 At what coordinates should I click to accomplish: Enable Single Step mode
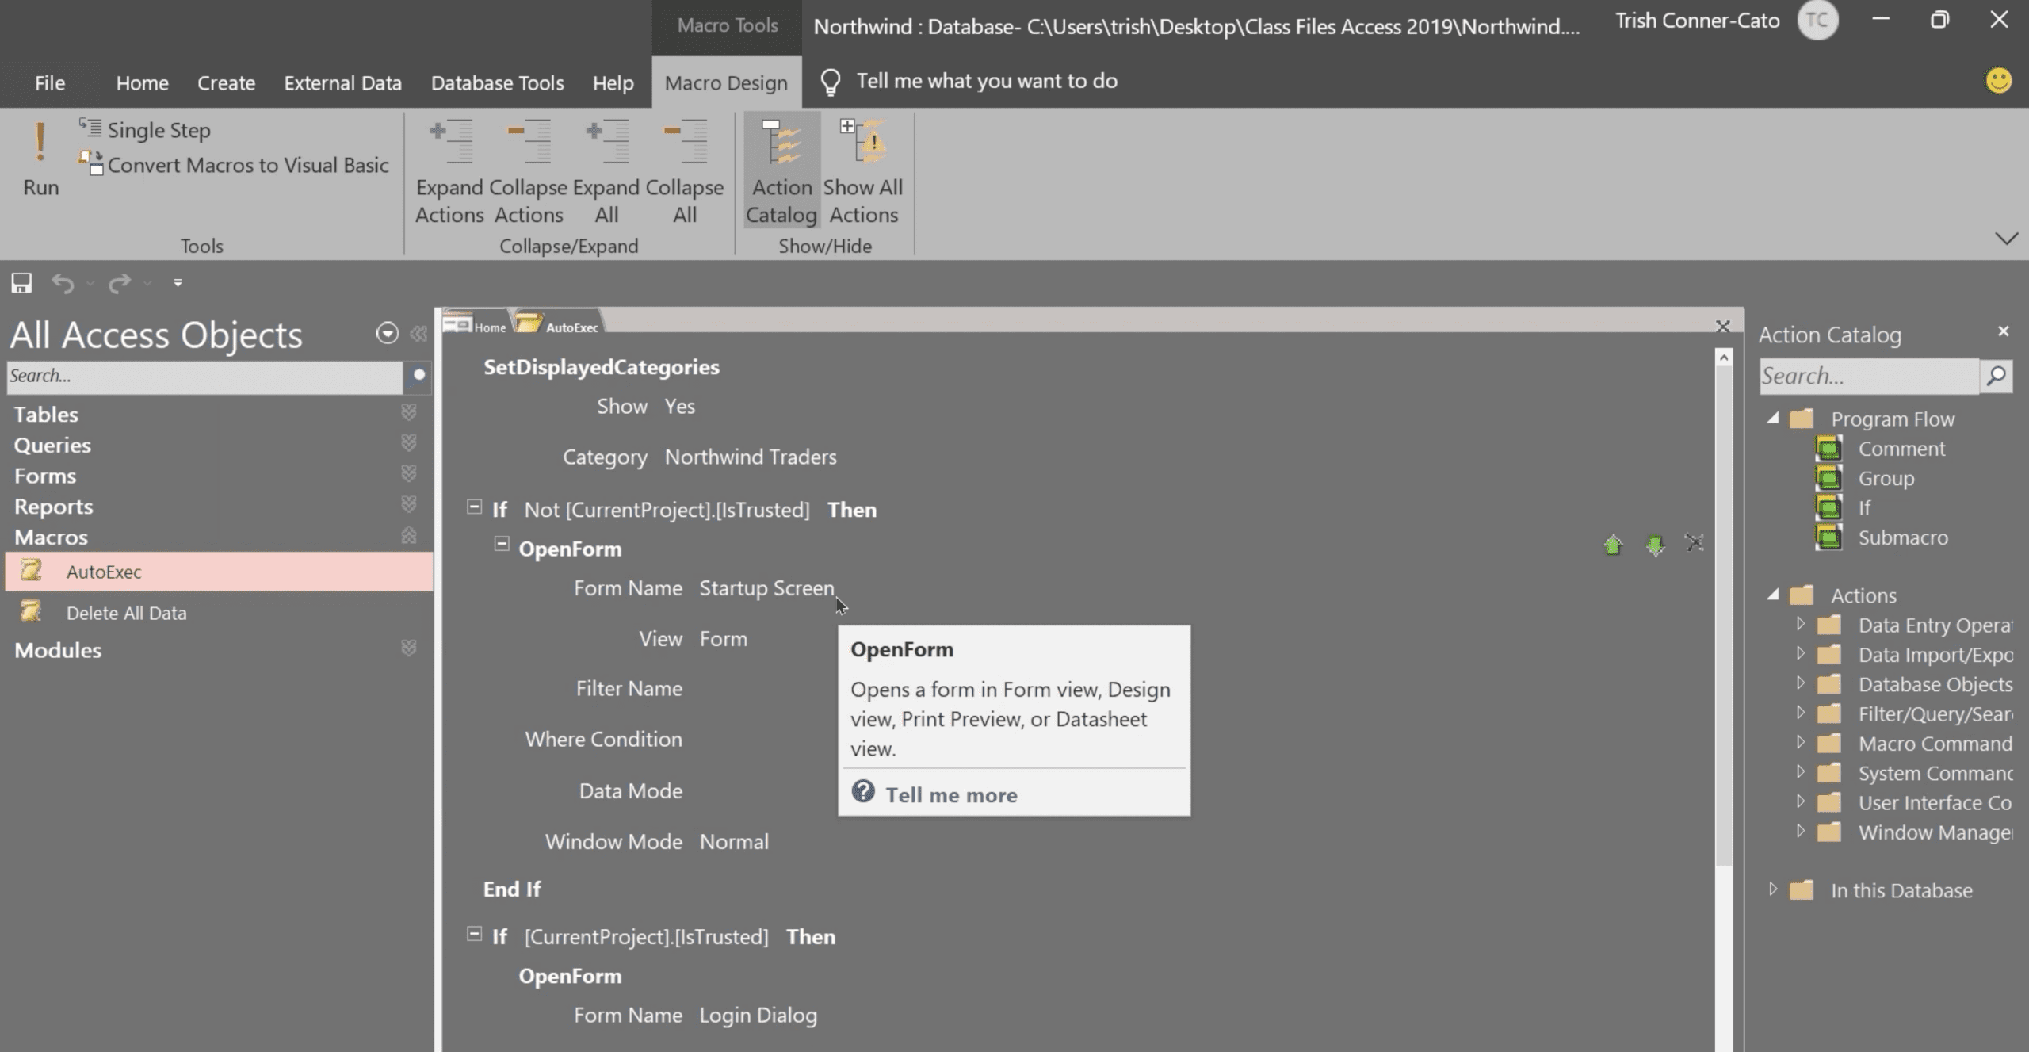point(158,130)
